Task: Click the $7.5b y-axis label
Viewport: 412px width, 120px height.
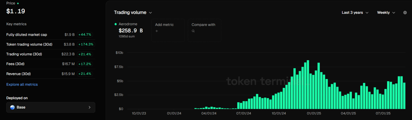Action: (x=119, y=67)
